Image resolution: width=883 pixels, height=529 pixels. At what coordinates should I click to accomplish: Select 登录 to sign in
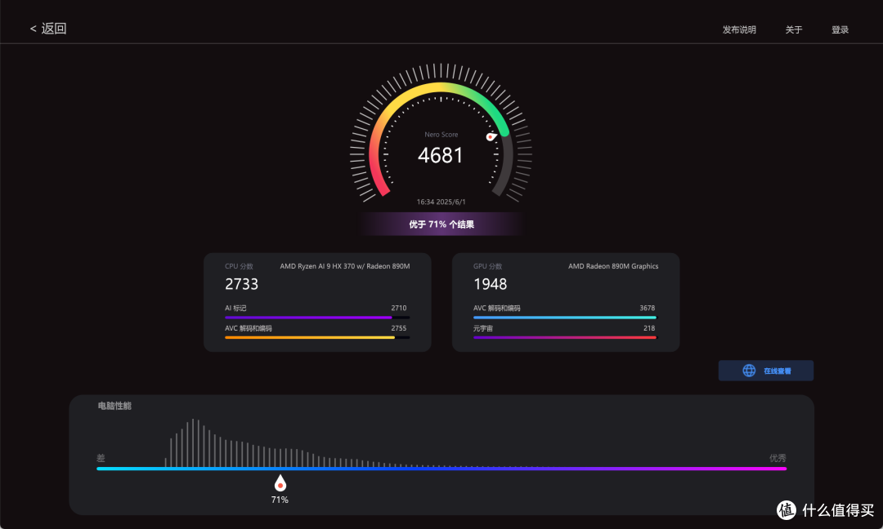840,29
